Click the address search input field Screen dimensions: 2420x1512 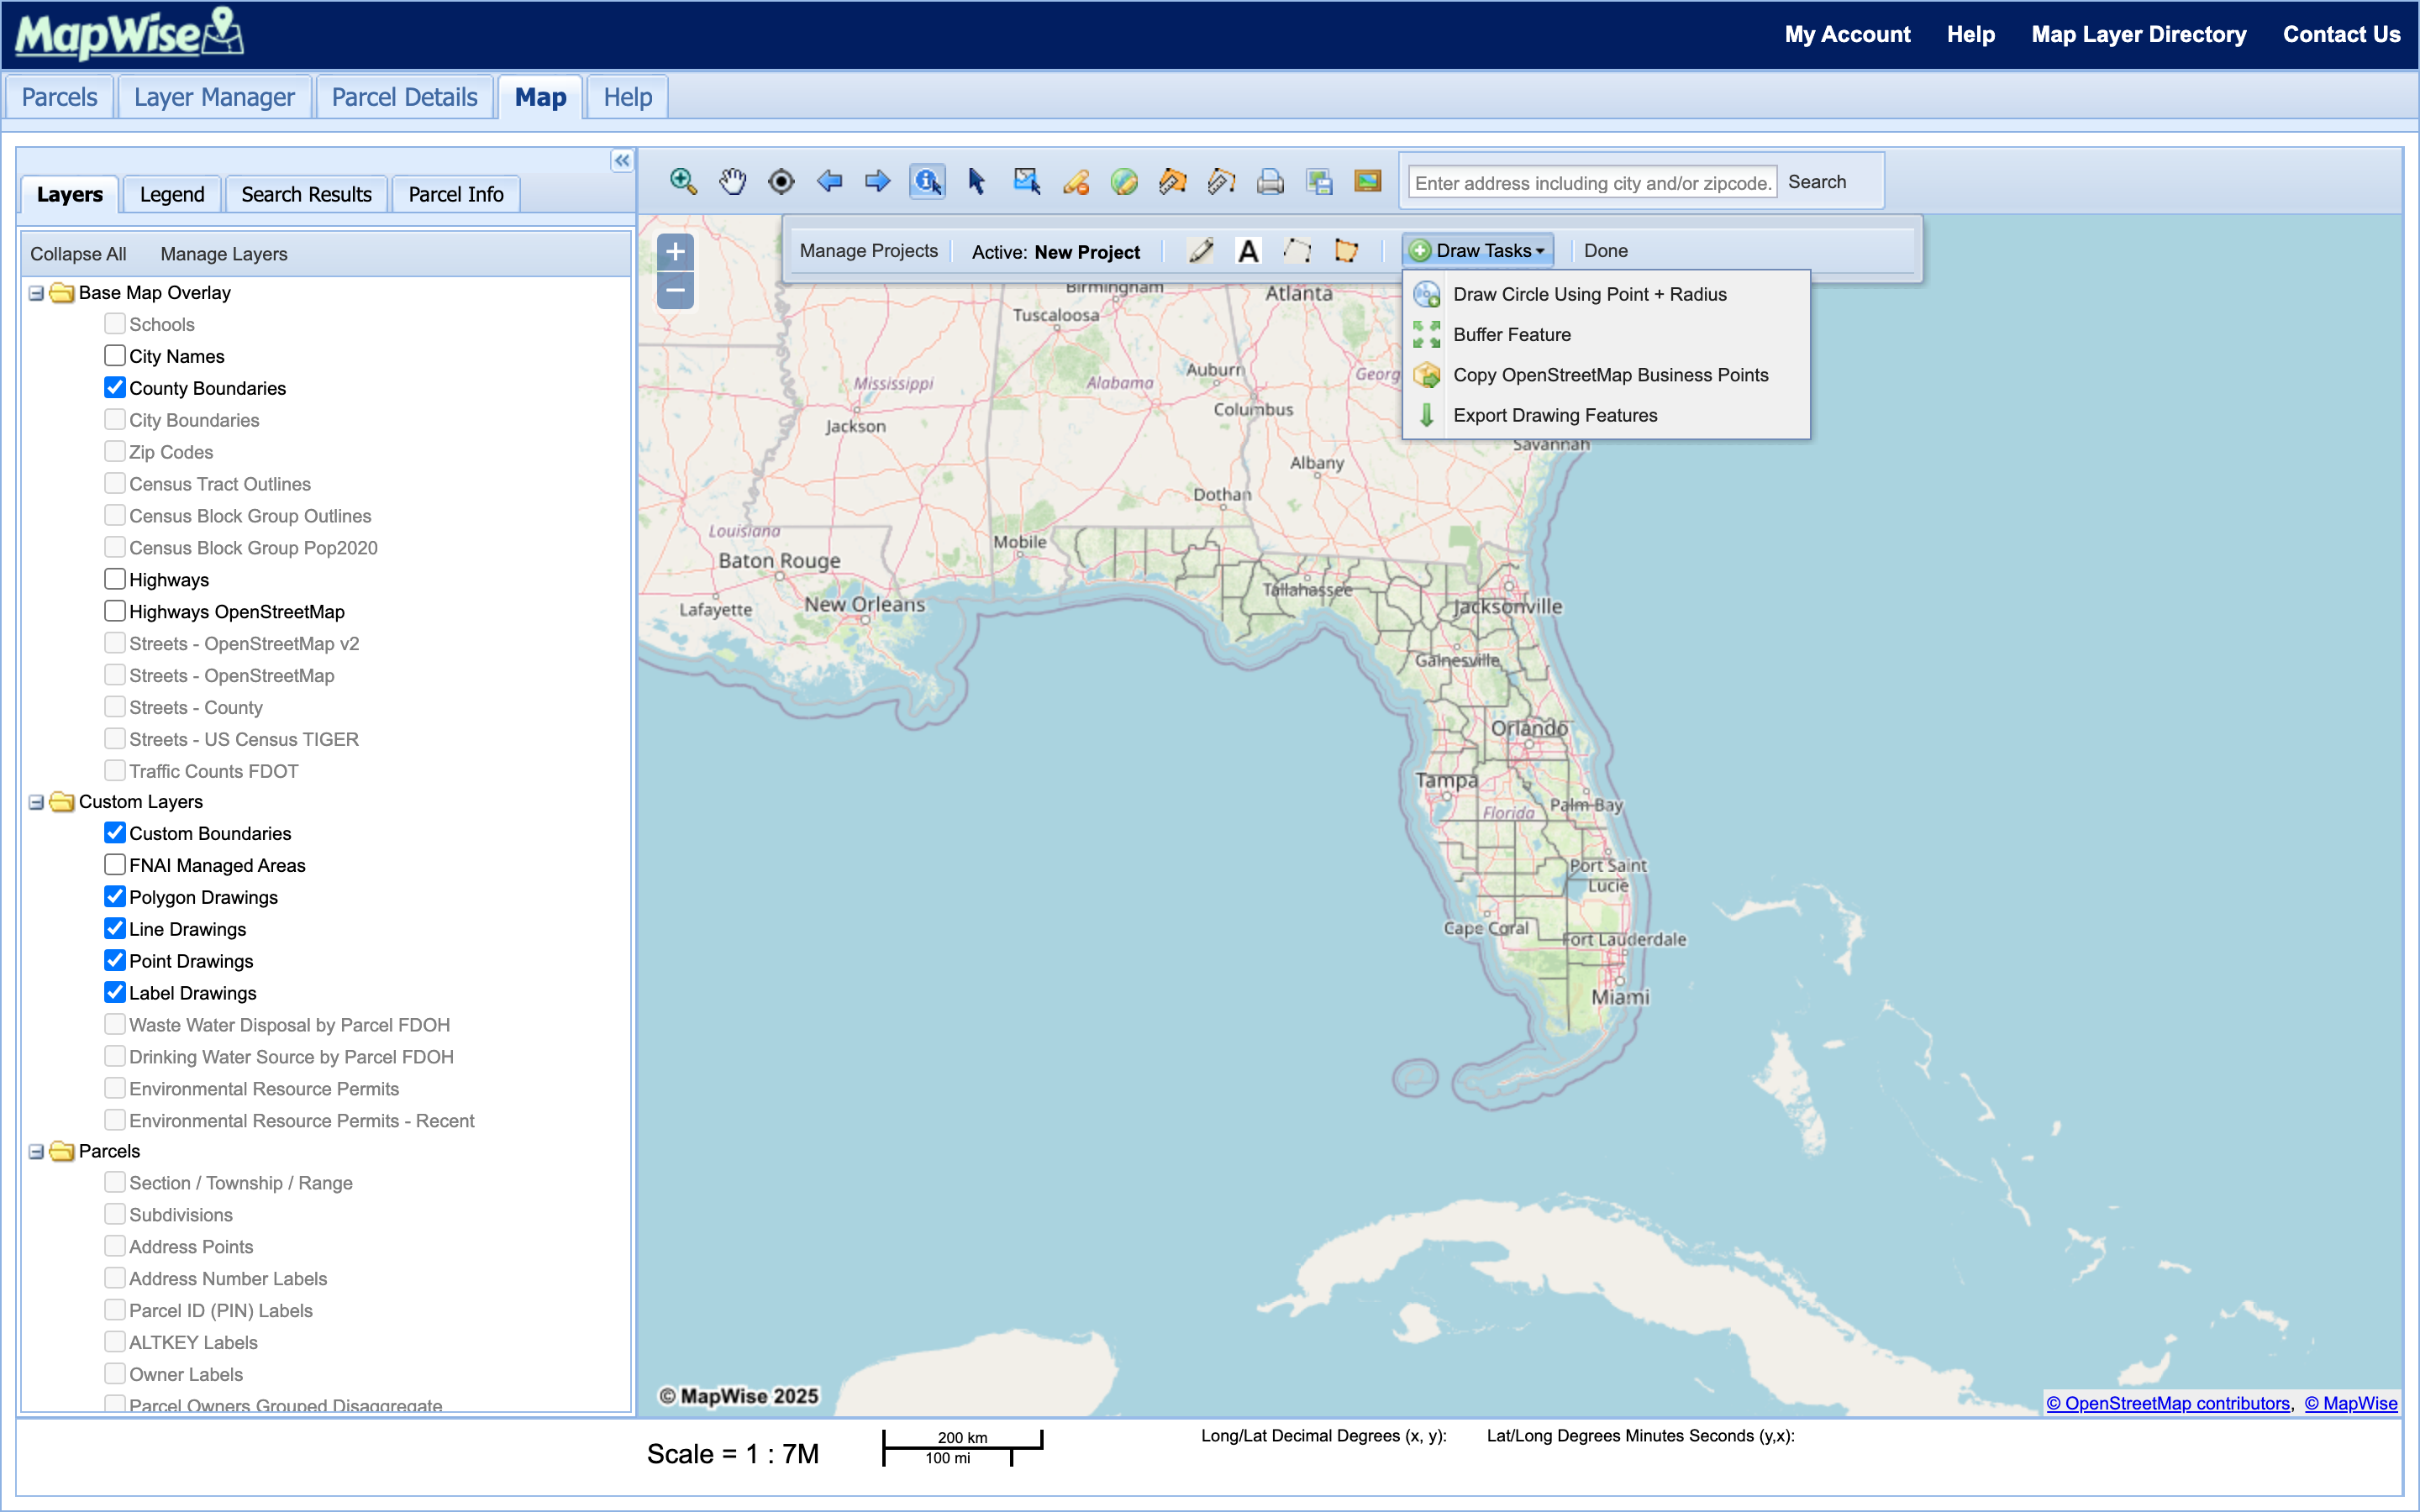pos(1592,182)
